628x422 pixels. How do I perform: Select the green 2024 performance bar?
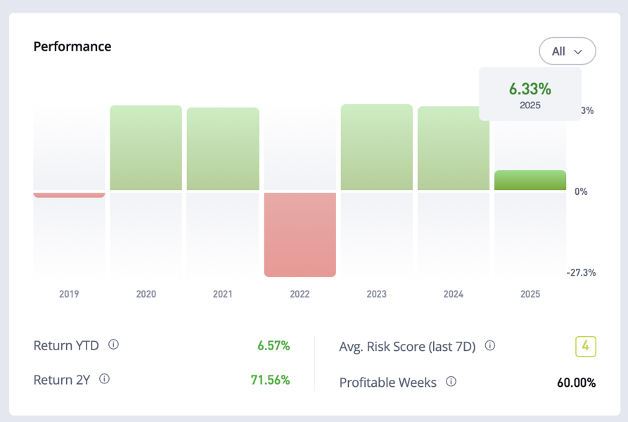pyautogui.click(x=453, y=148)
